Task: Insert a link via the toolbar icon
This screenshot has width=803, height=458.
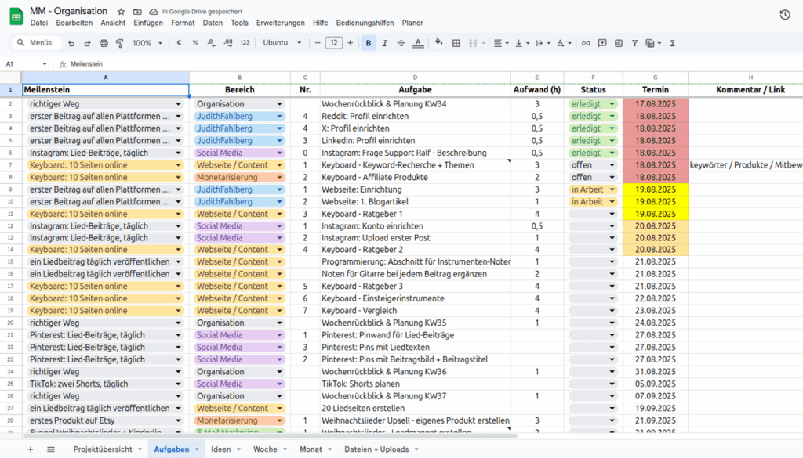Action: (x=584, y=43)
